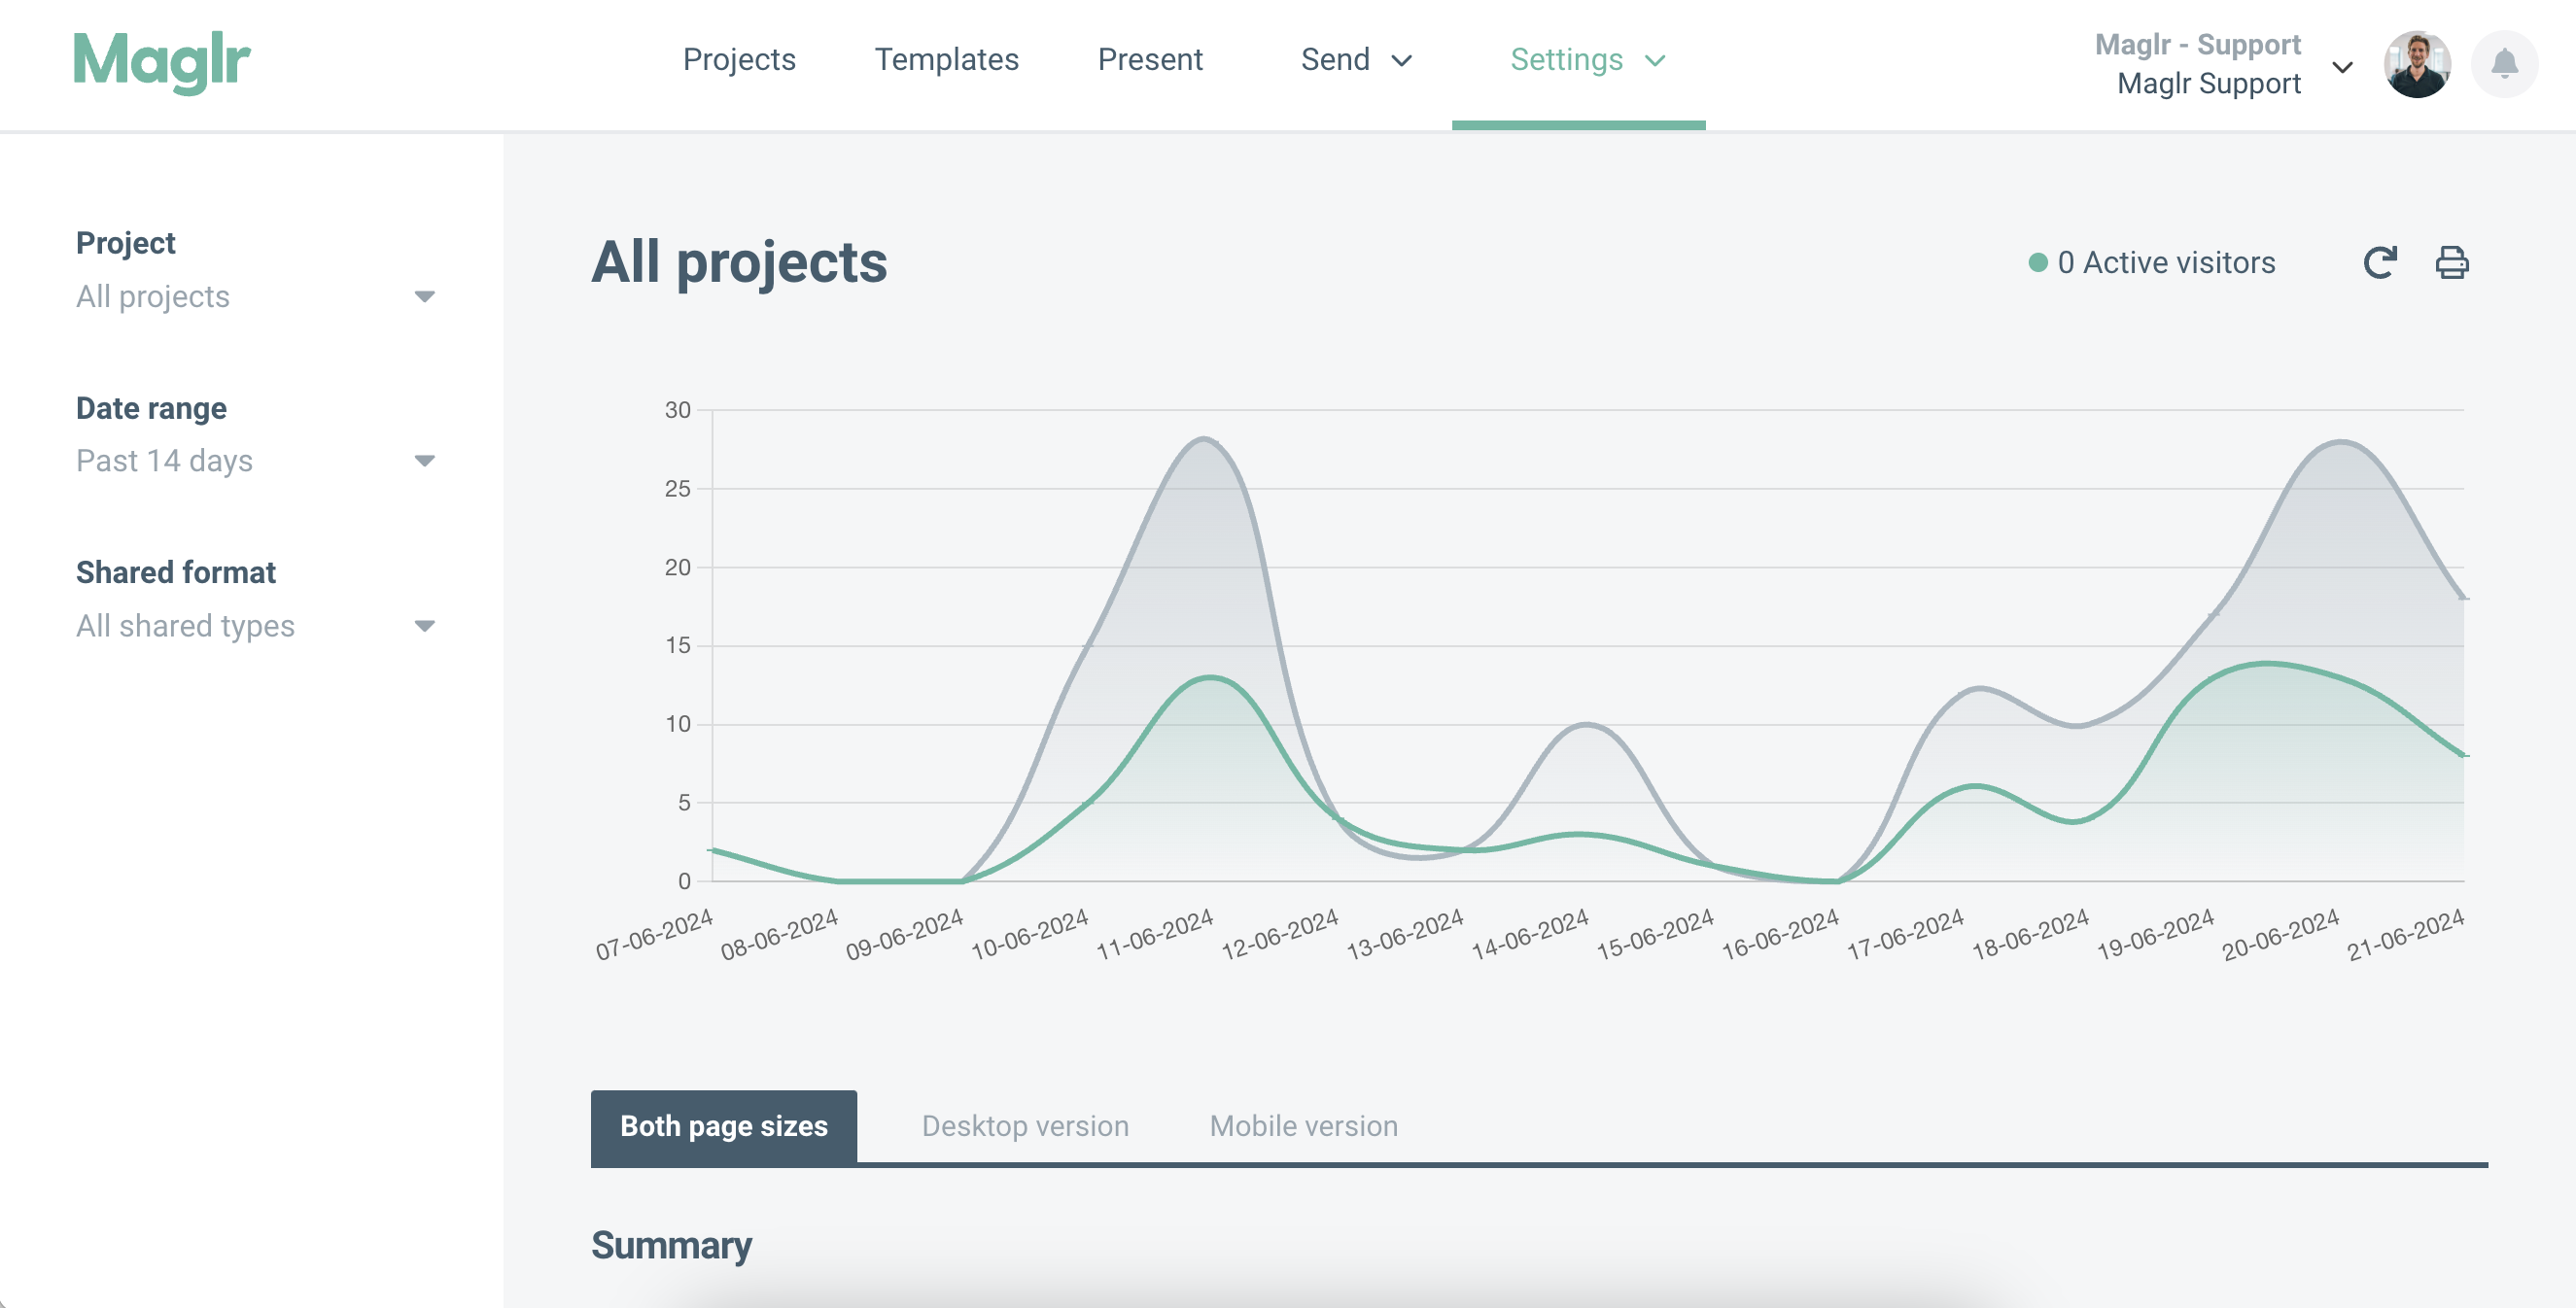The height and width of the screenshot is (1308, 2576).
Task: Refresh the analytics data
Action: coord(2380,263)
